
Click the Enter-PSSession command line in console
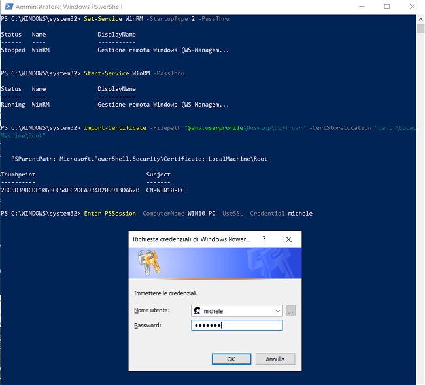click(x=196, y=213)
